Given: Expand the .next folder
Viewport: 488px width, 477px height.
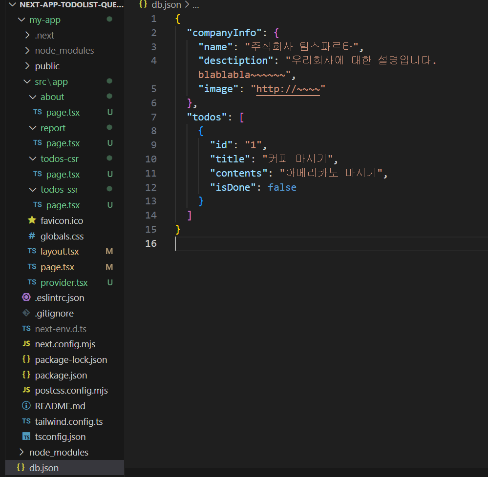Looking at the screenshot, I should [27, 35].
